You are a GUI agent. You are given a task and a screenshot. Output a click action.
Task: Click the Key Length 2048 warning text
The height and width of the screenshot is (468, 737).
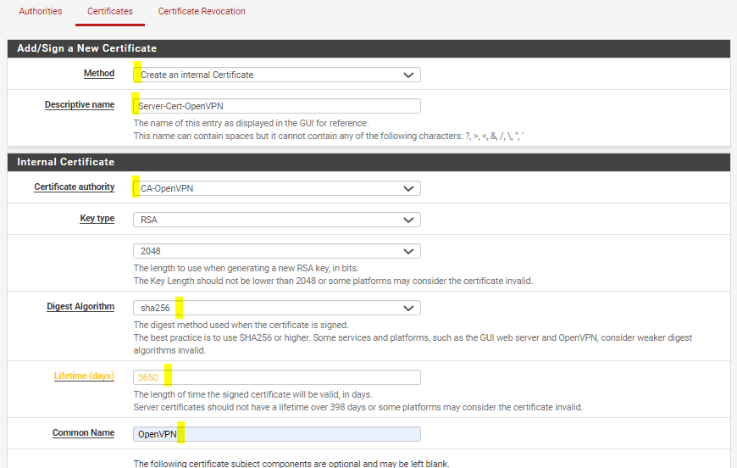coord(333,281)
